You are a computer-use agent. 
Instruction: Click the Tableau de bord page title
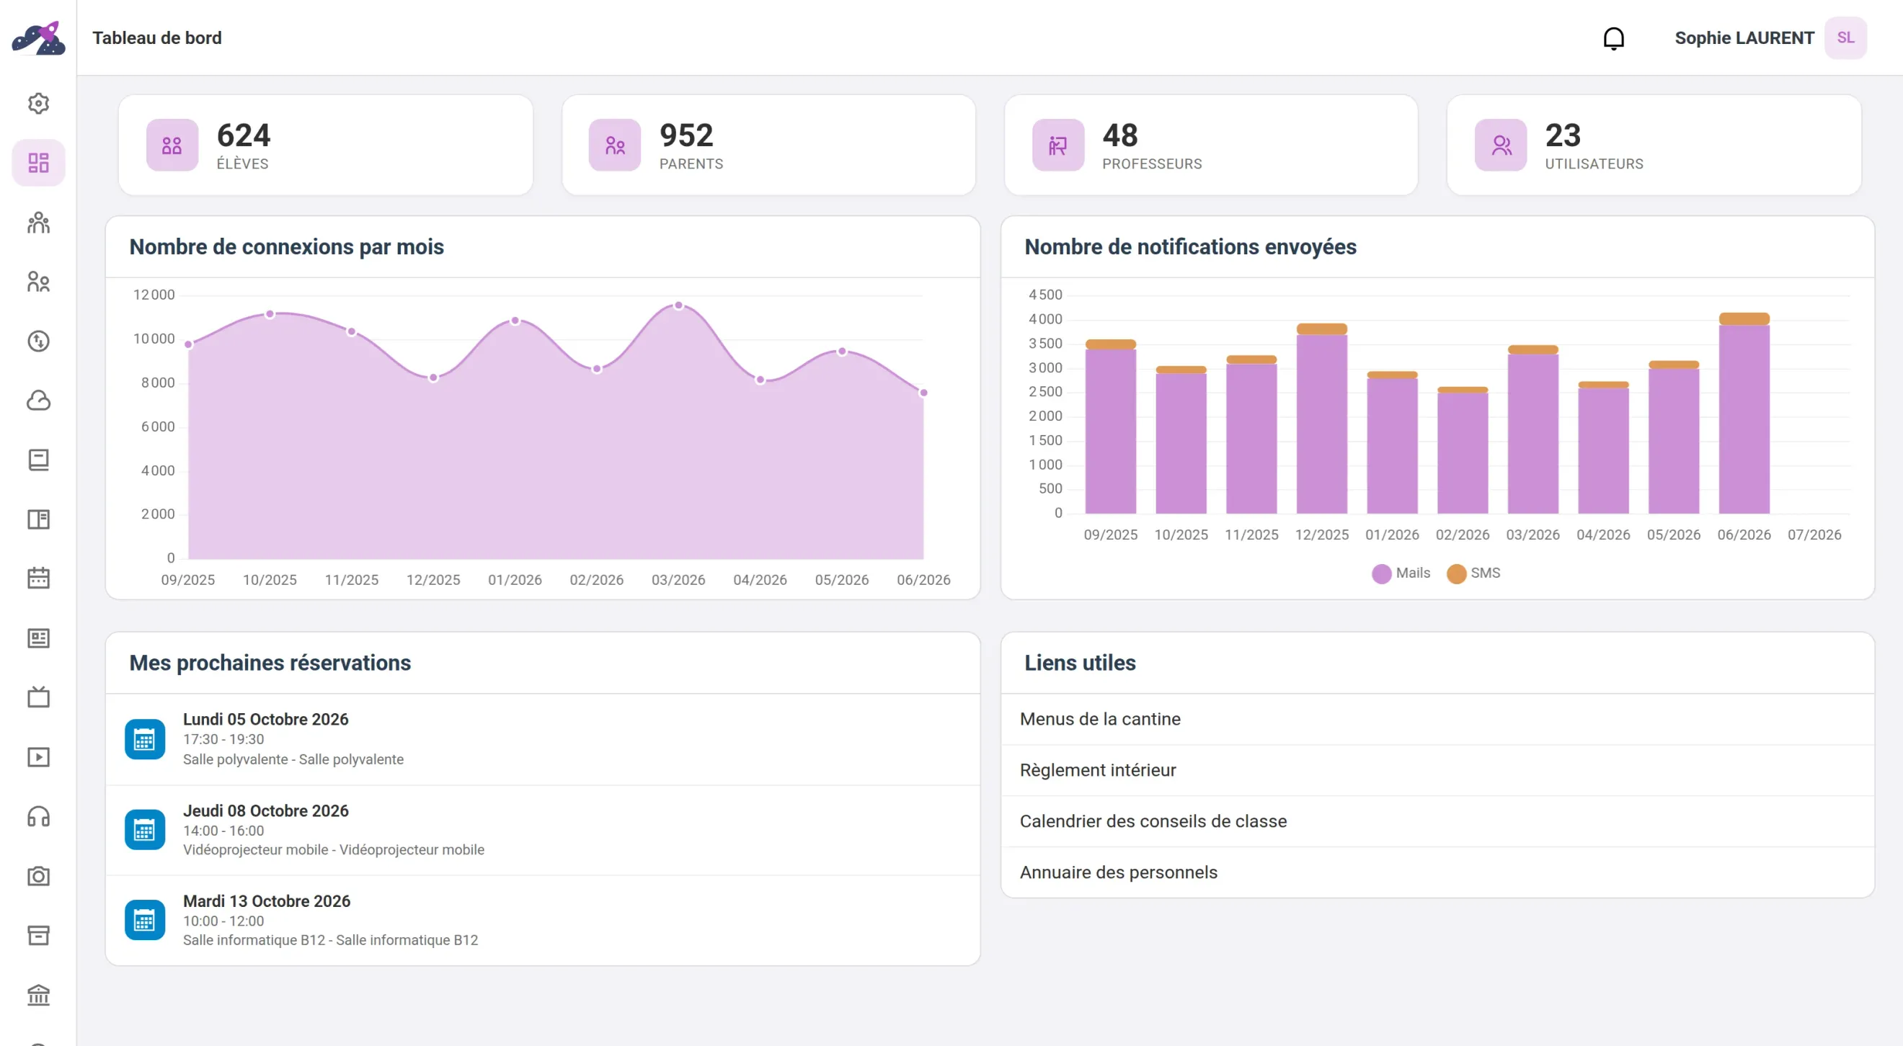(x=156, y=37)
